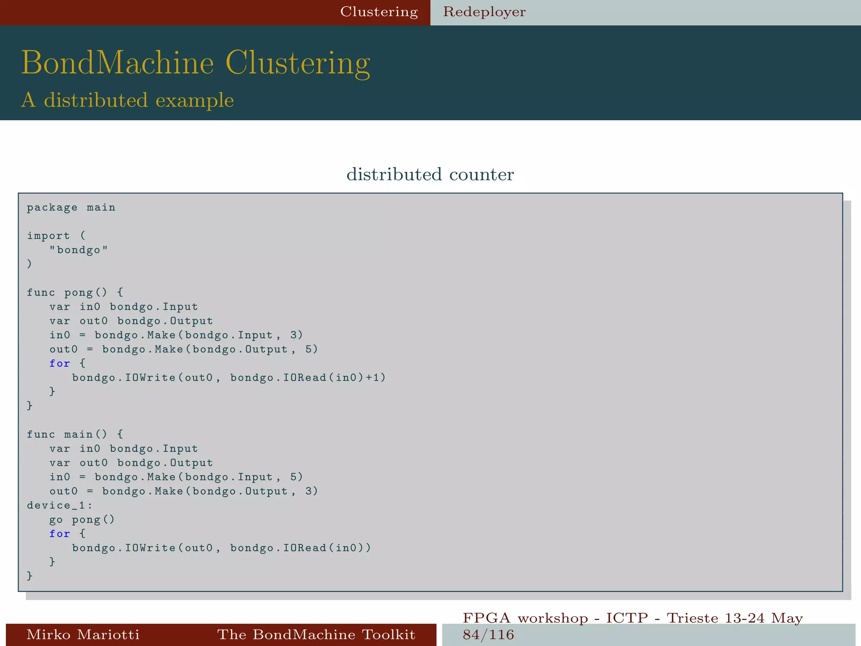Viewport: 861px width, 646px height.
Task: Select the blue for keyword in main
Action: pyautogui.click(x=60, y=534)
